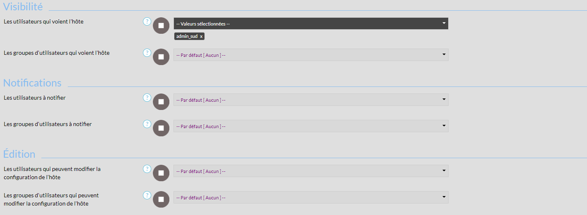Remove the admin_sud tag with its x

(201, 37)
